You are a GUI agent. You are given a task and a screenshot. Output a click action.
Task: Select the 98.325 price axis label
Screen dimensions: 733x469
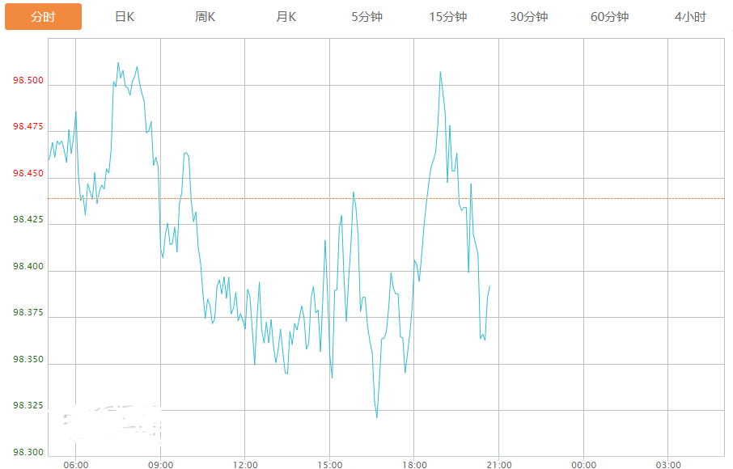pos(28,405)
